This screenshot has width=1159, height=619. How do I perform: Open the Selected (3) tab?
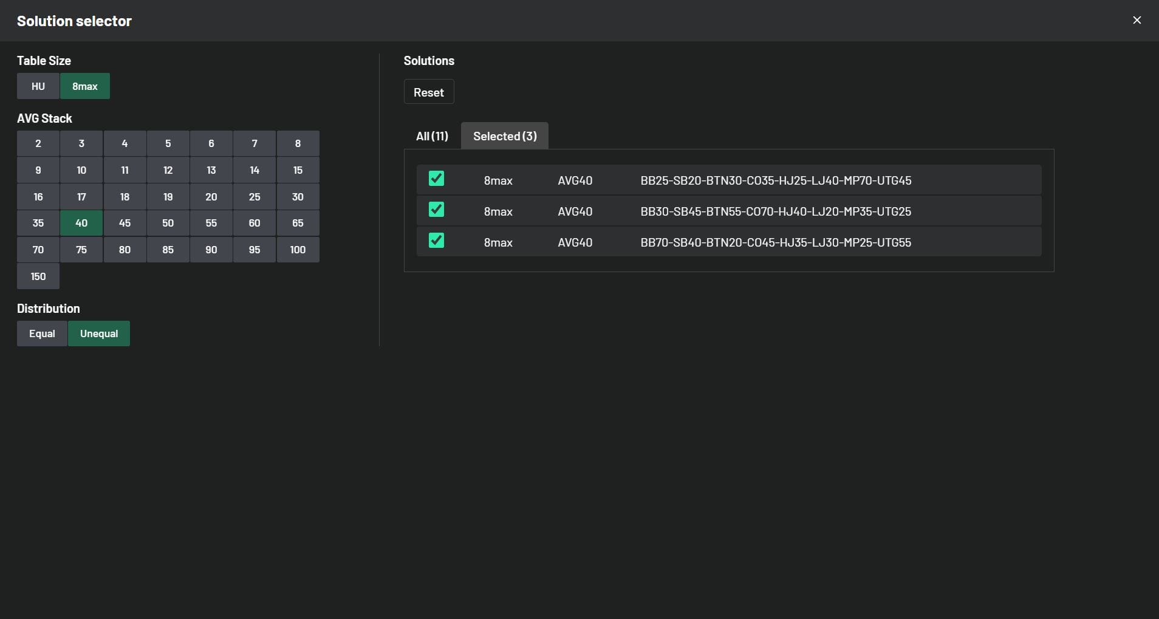505,136
